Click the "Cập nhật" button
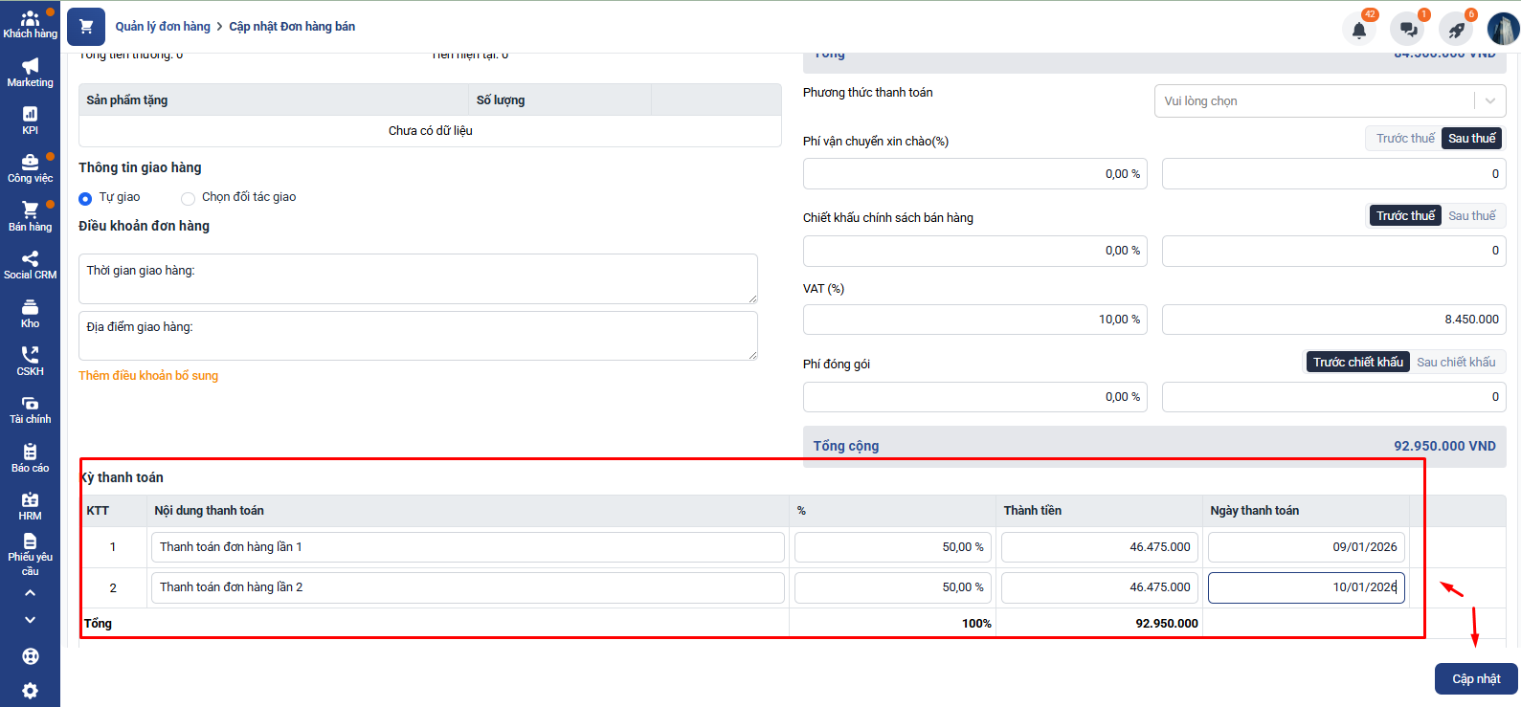Viewport: 1521px width, 707px height. coord(1475,679)
